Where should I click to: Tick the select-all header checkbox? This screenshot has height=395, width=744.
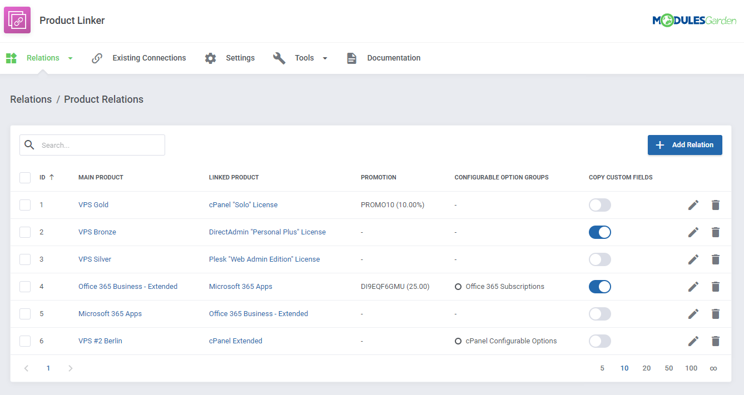coord(25,178)
